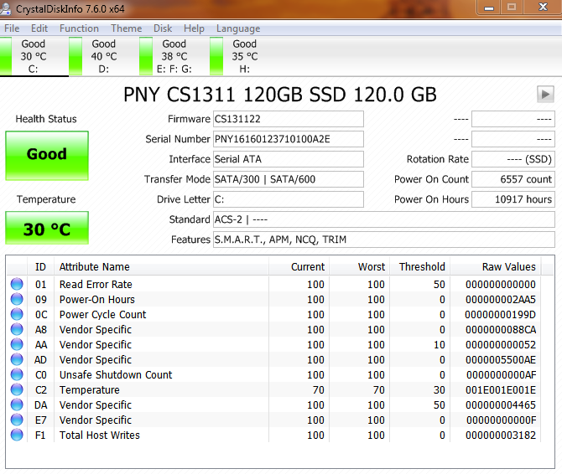Click the Power On Hours value
Viewport: 562px width, 474px height.
click(513, 199)
